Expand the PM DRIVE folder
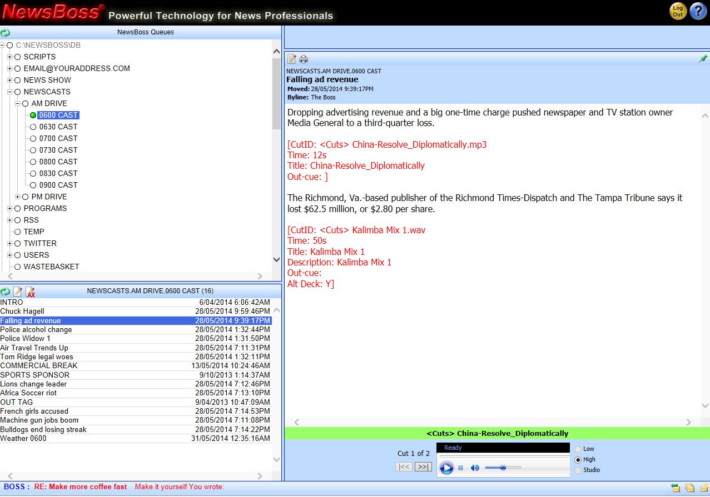The height and width of the screenshot is (497, 710). coord(17,197)
